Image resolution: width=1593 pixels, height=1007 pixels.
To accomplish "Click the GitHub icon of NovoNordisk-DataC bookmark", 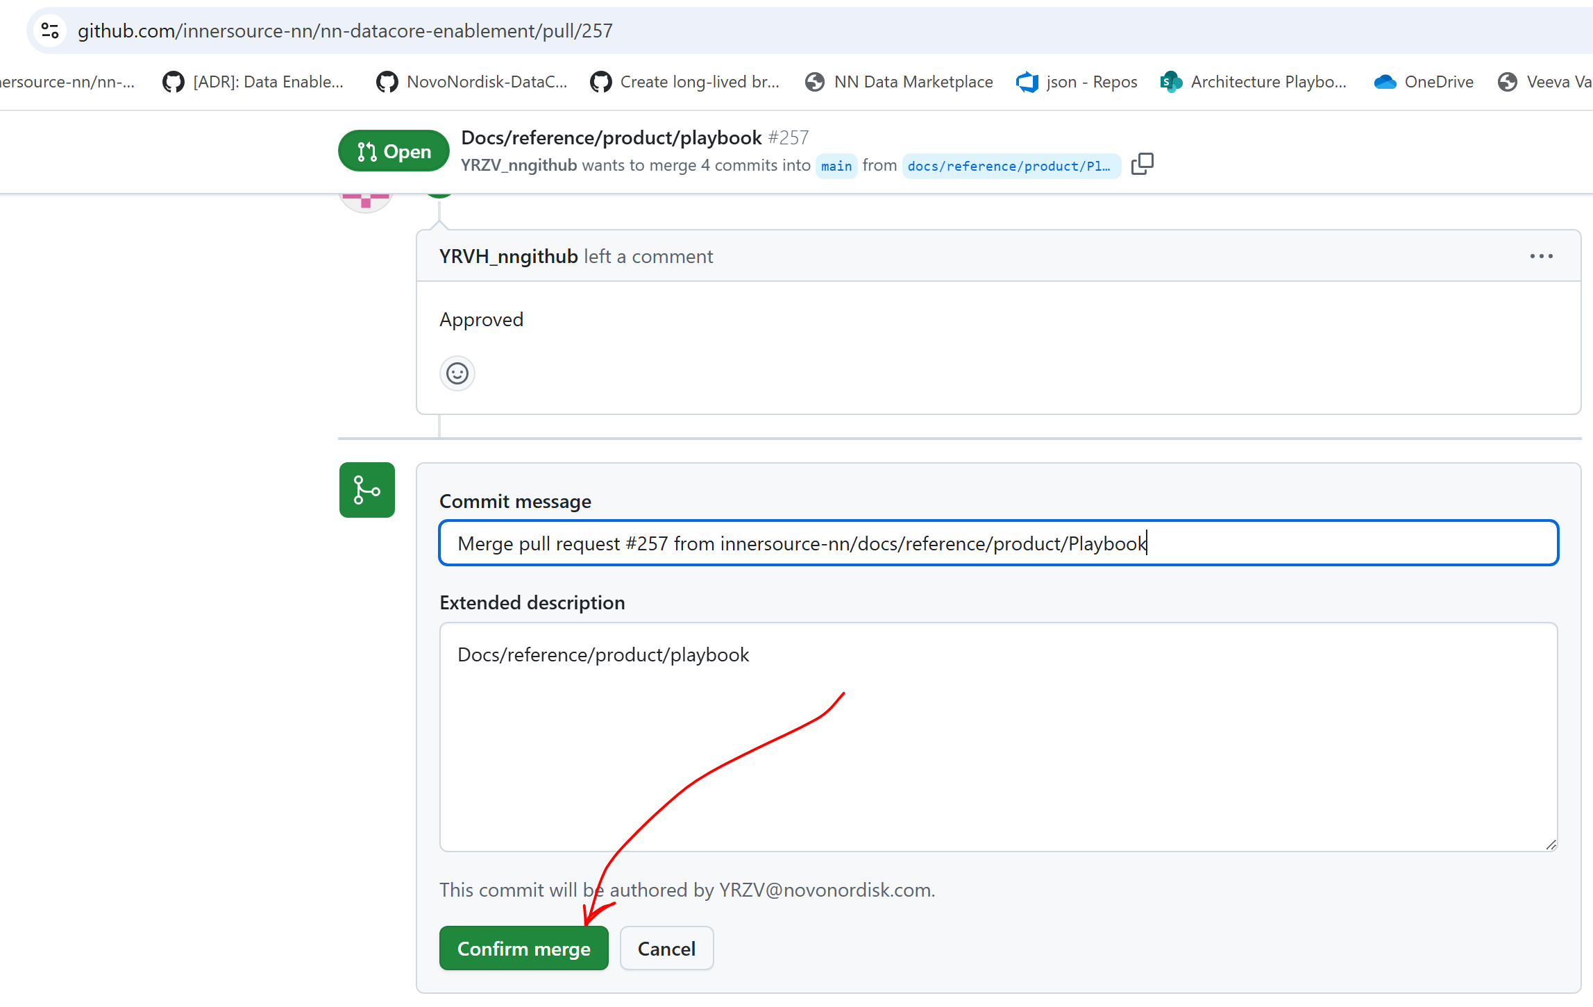I will (387, 82).
